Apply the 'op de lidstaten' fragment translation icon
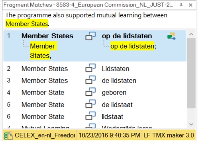Screen dimensions: 198x141 [x=171, y=37]
